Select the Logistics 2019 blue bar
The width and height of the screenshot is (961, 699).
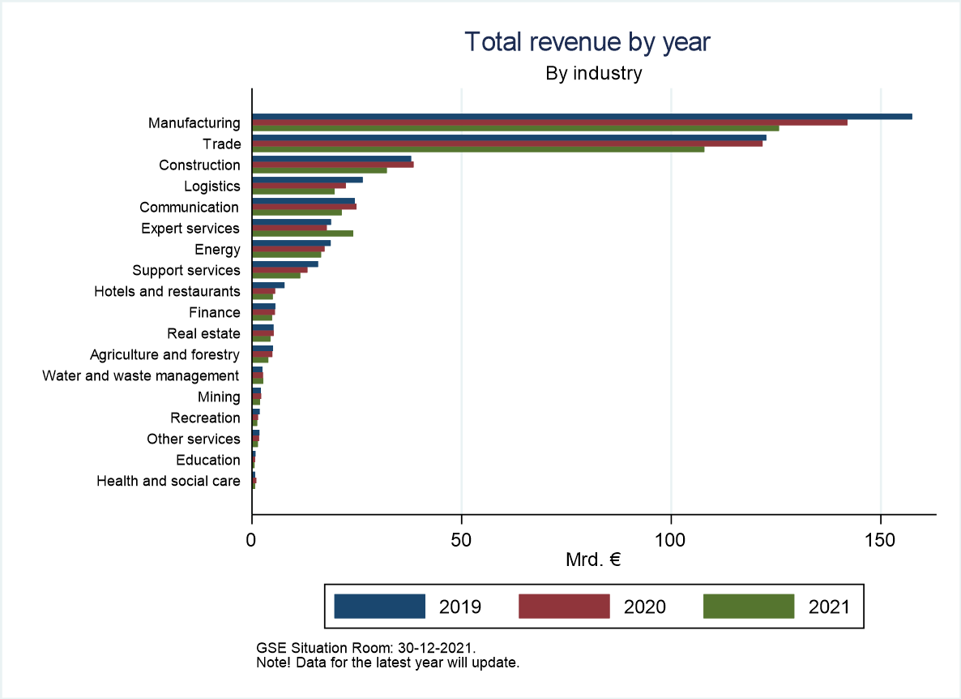pyautogui.click(x=307, y=179)
